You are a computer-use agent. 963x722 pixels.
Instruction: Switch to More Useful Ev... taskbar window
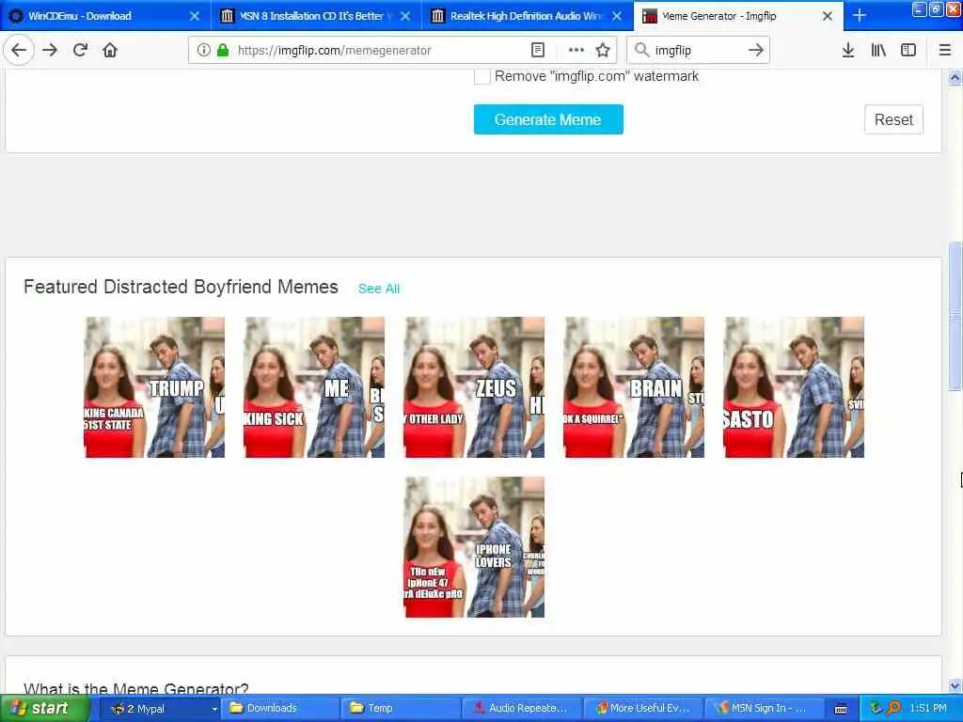[x=642, y=708]
